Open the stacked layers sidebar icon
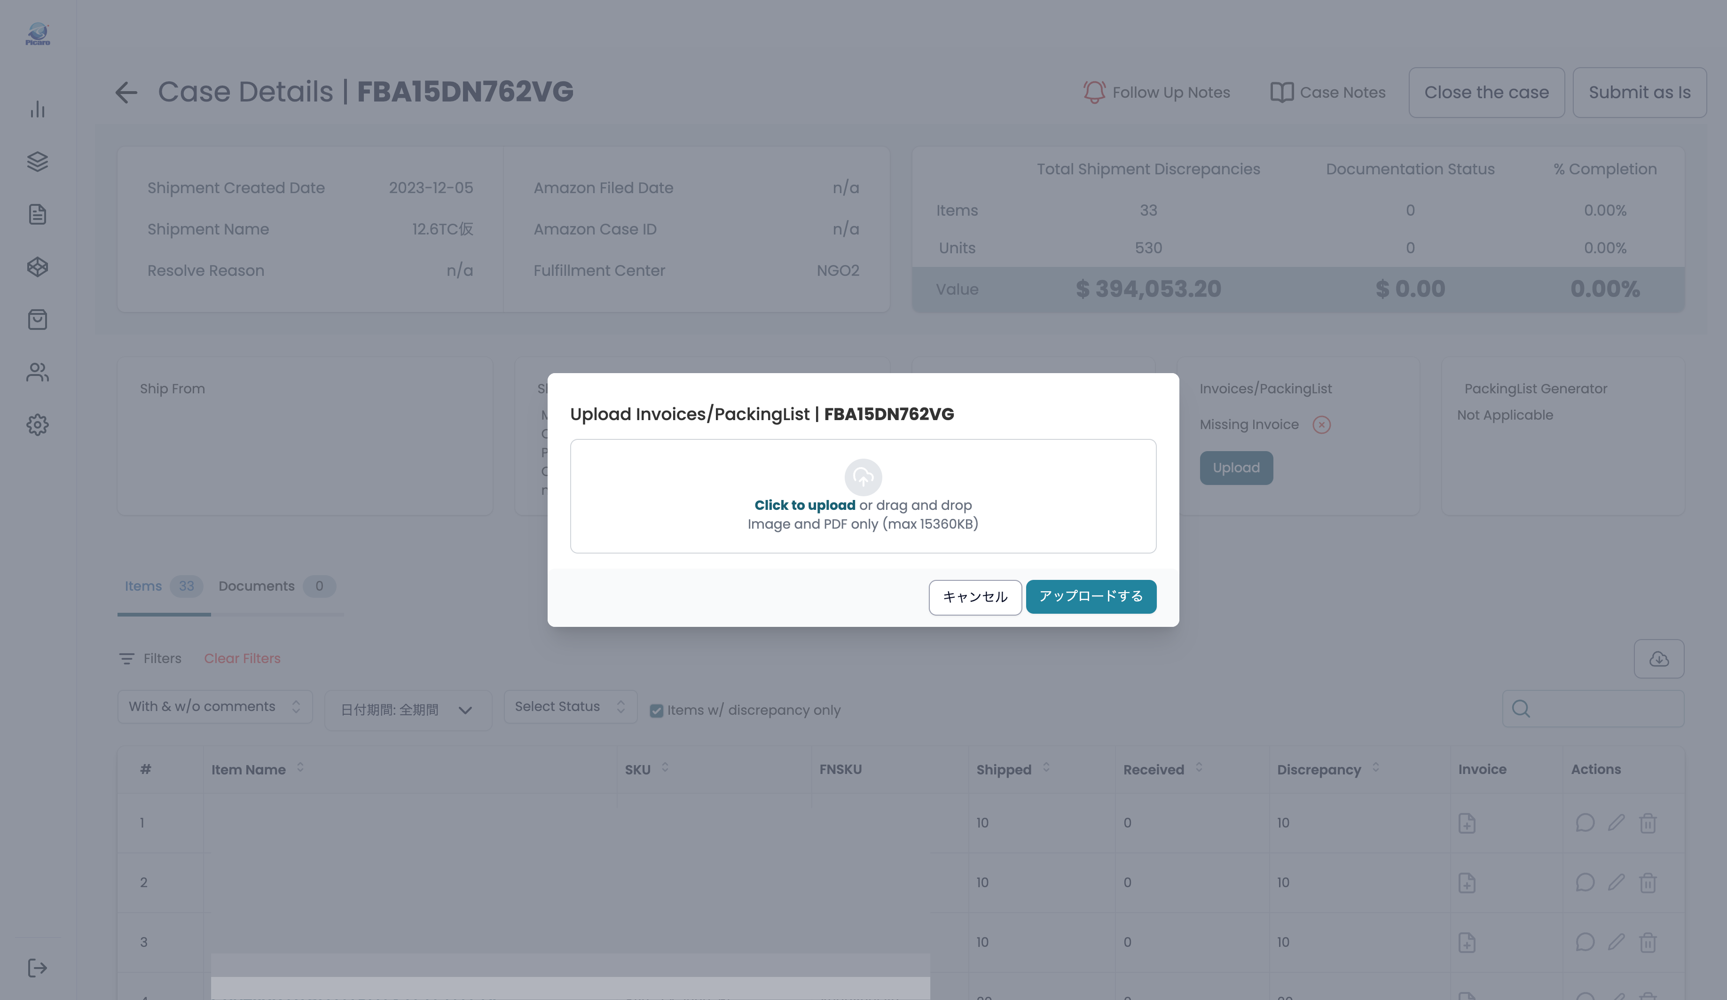The width and height of the screenshot is (1727, 1000). point(38,162)
